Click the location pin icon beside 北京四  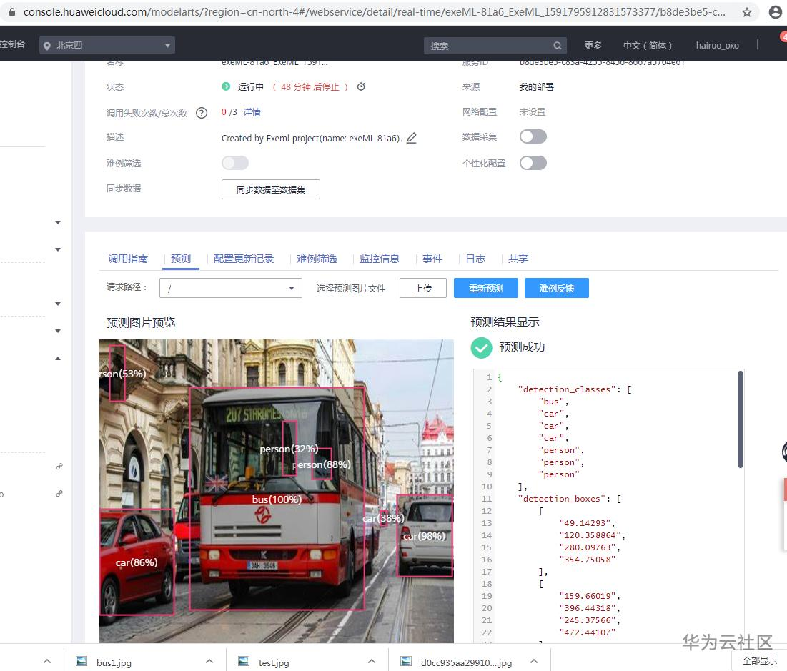tap(46, 46)
